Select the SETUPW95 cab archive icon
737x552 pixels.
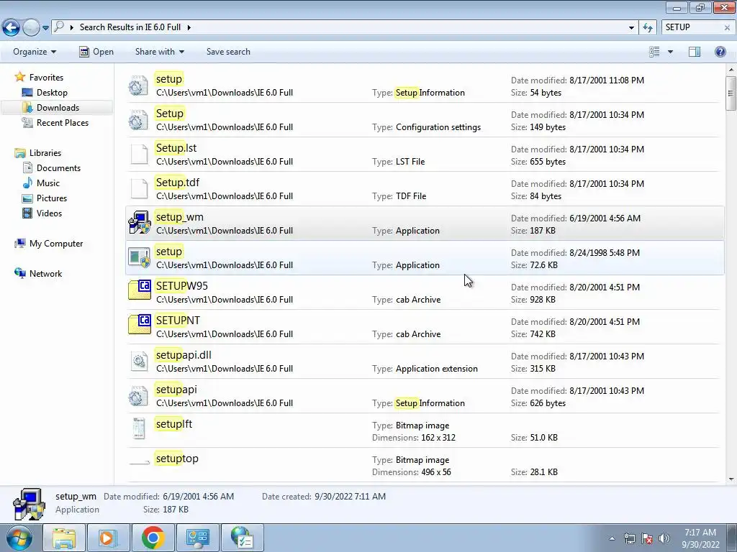[x=139, y=290]
